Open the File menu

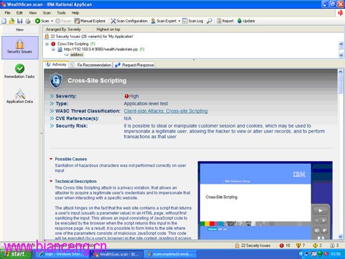(8, 13)
